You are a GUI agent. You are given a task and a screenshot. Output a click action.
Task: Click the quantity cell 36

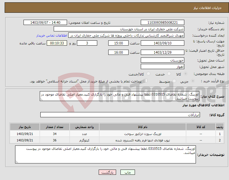[x=55, y=140]
